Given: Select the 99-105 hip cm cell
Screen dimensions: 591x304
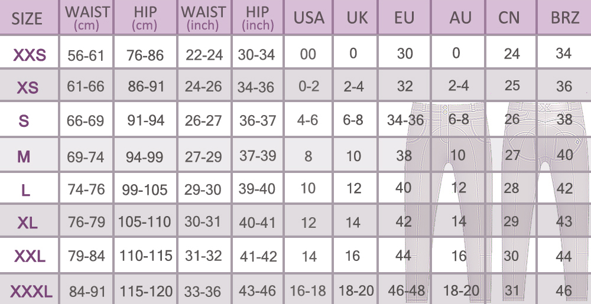Looking at the screenshot, I should 145,189.
